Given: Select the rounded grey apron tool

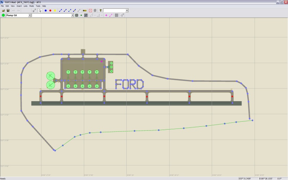Looking at the screenshot, I should click(77, 15).
